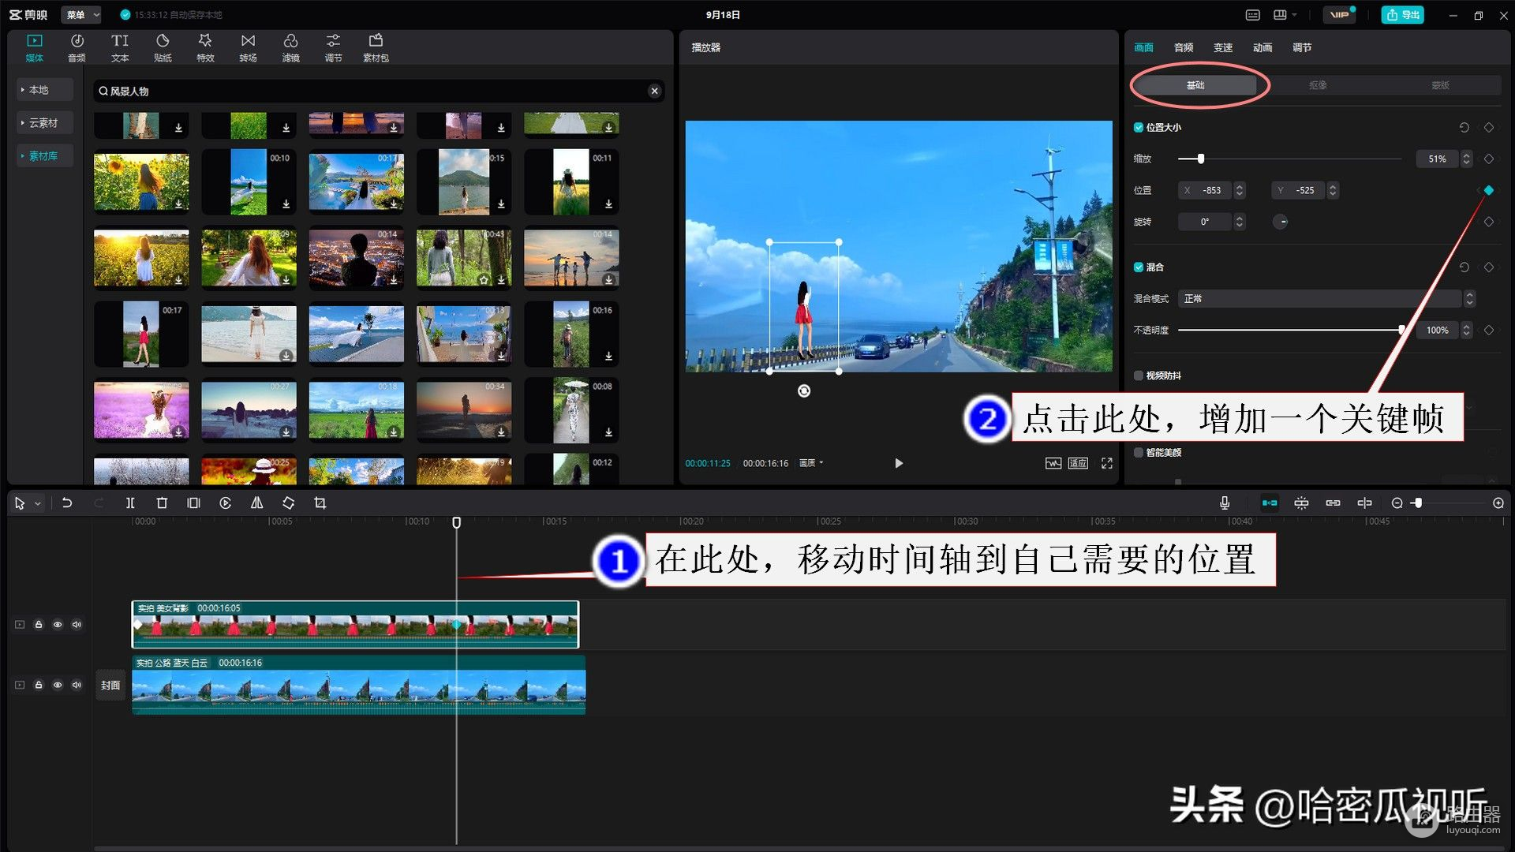
Task: Click the 封面 cover button
Action: pyautogui.click(x=110, y=686)
